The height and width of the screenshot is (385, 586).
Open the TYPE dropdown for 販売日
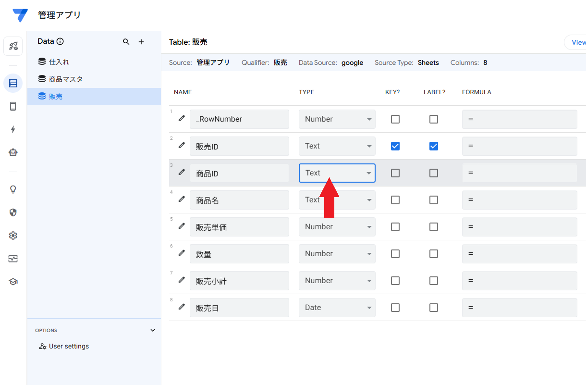tap(337, 308)
